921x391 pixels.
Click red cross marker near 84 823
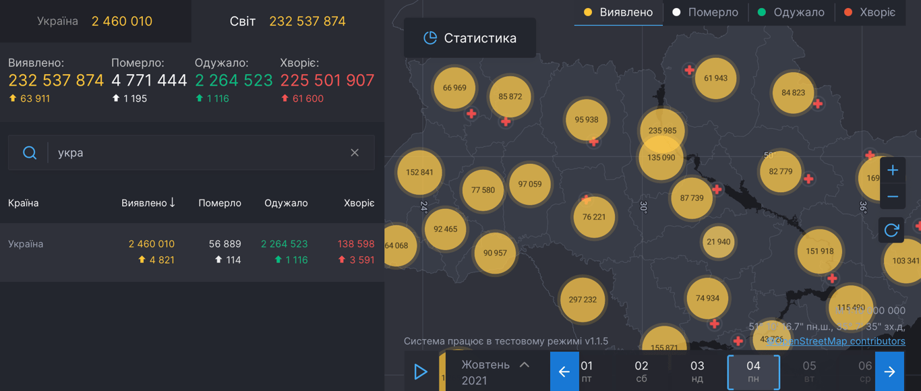[x=817, y=104]
